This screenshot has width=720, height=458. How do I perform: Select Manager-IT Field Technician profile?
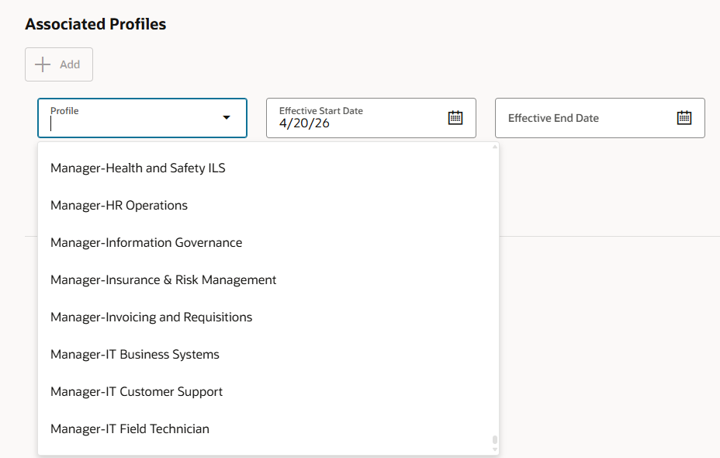click(268, 429)
